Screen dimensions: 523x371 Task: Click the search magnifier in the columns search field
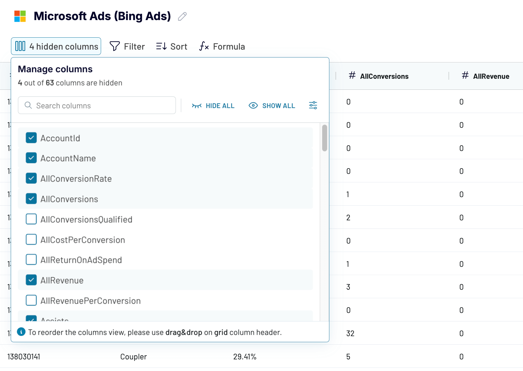point(28,105)
